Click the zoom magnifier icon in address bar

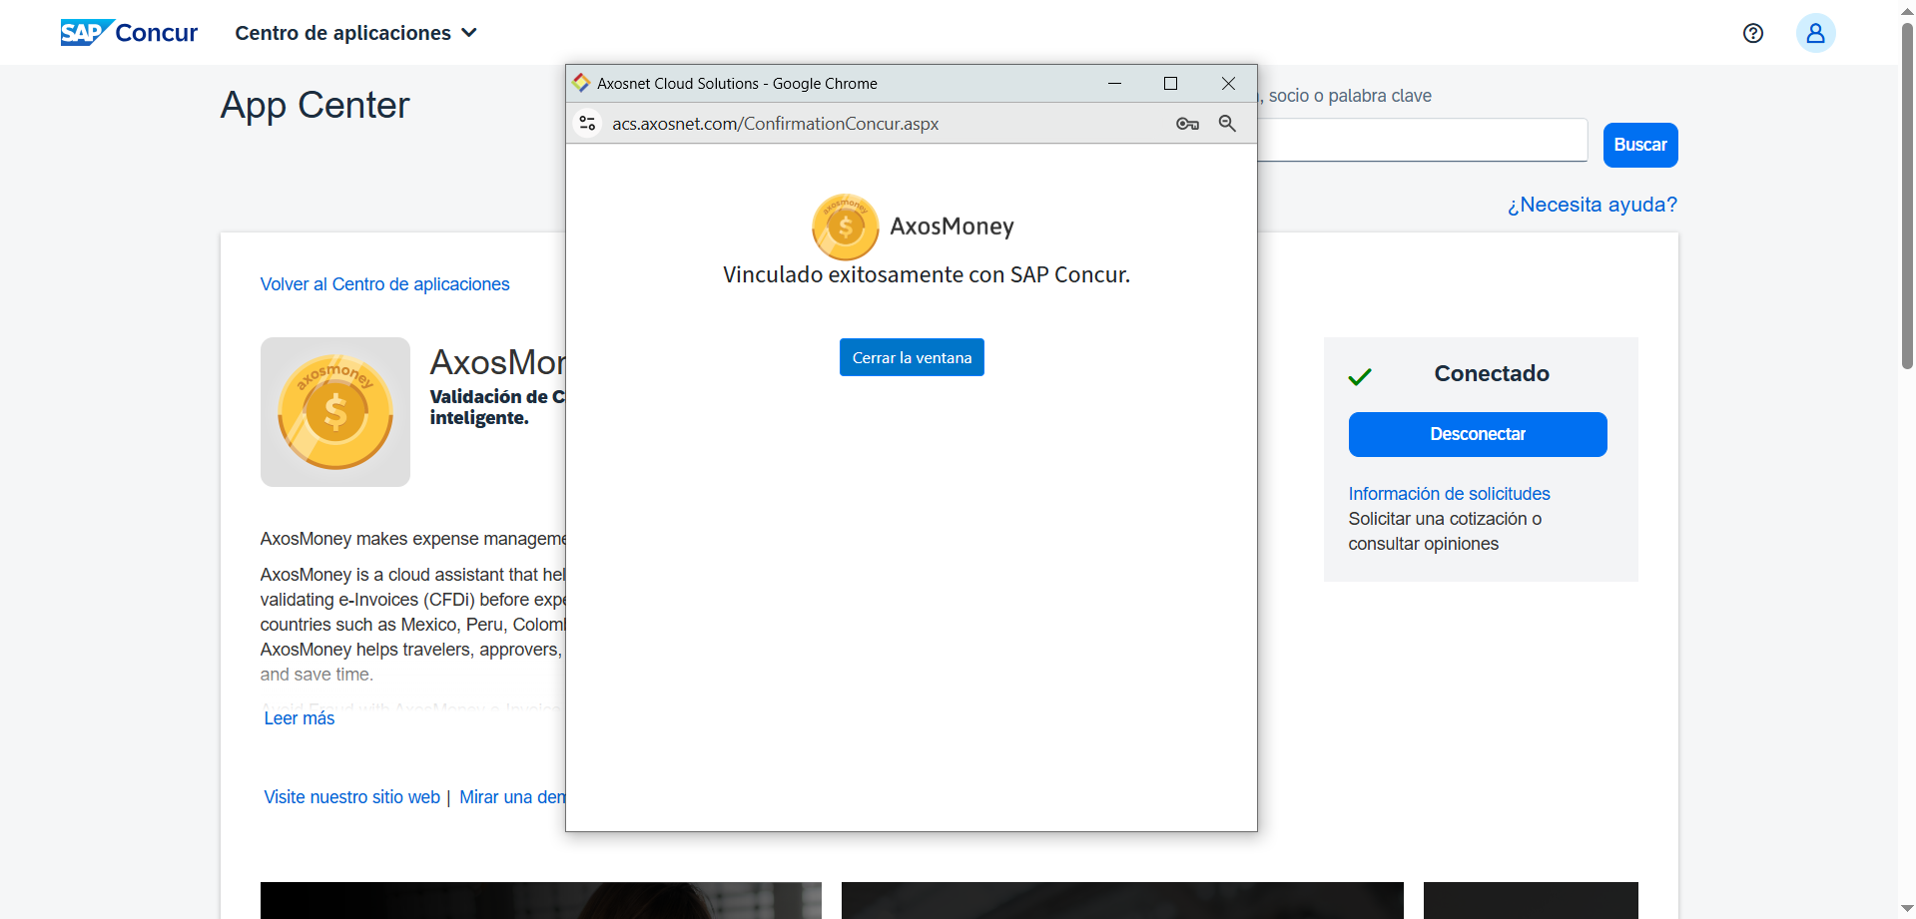click(x=1227, y=124)
